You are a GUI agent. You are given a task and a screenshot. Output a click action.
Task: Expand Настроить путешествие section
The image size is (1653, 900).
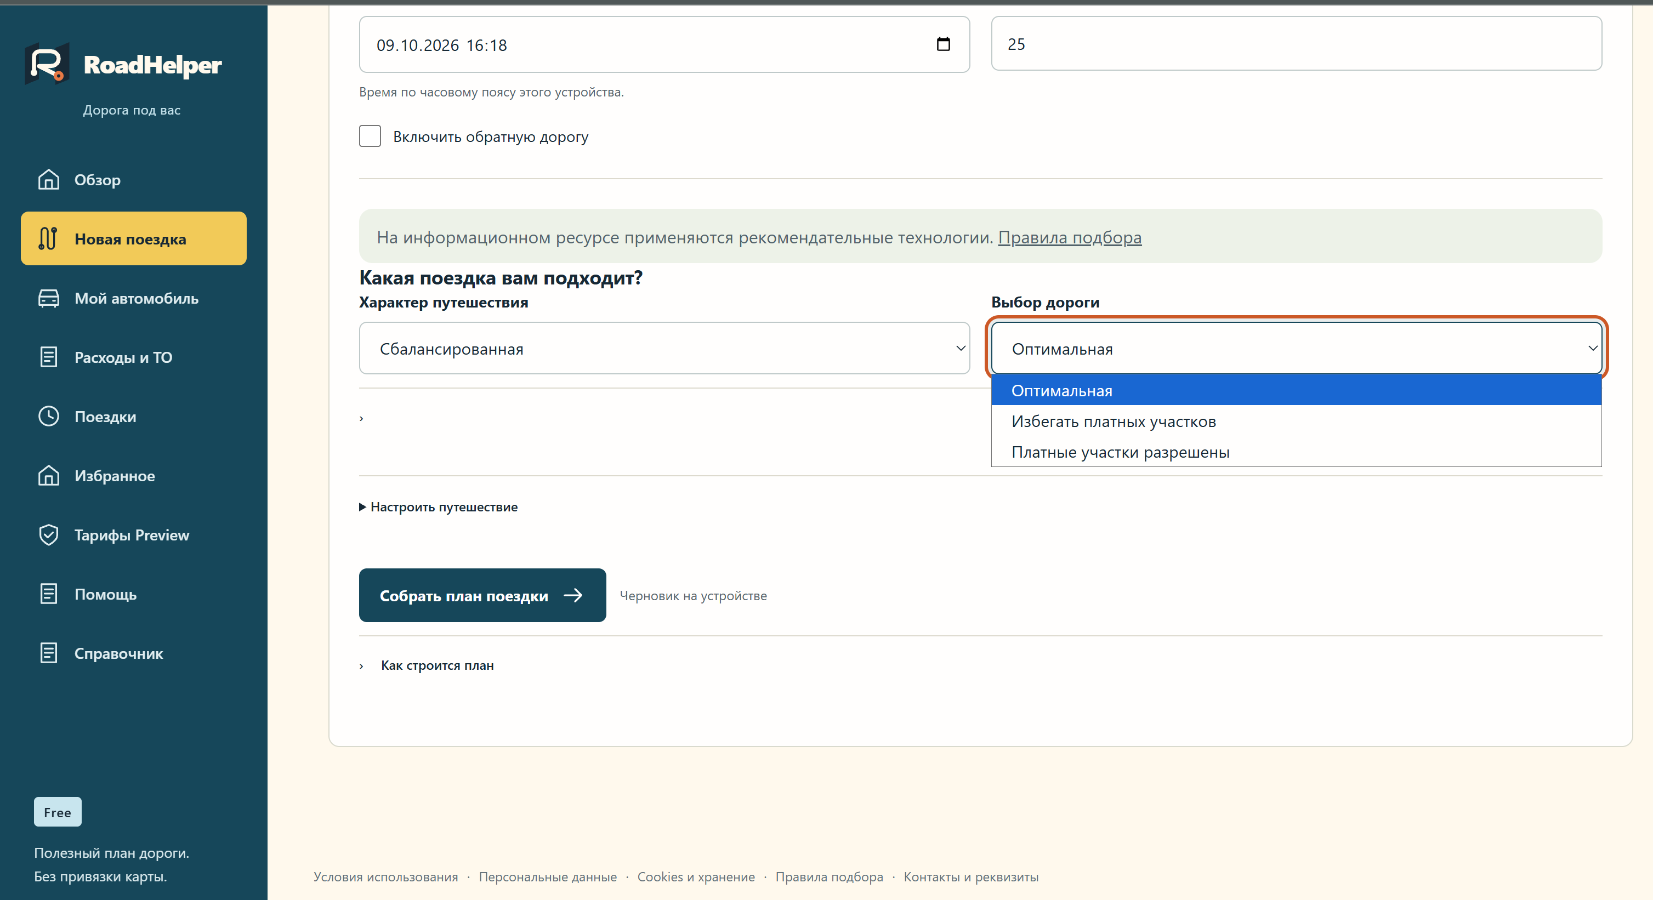[438, 507]
